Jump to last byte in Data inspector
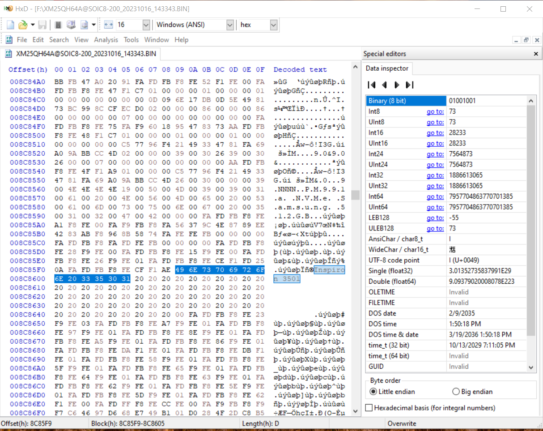Screen dimensions: 543x431 [x=409, y=85]
